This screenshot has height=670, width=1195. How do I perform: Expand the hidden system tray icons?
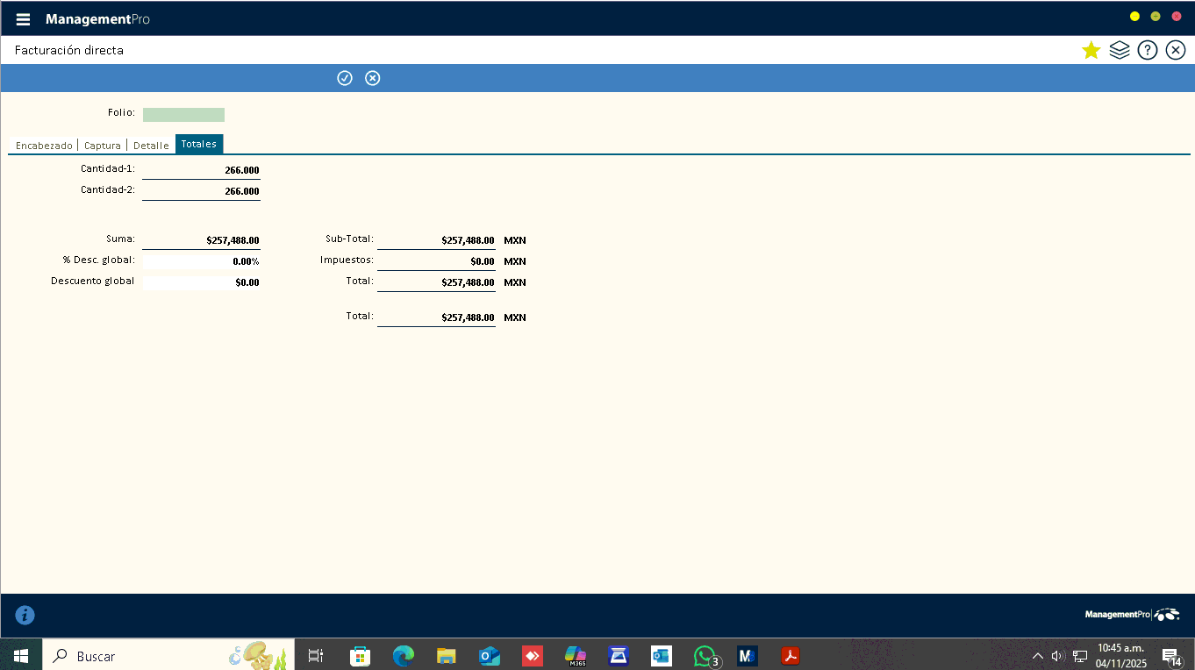coord(1037,655)
